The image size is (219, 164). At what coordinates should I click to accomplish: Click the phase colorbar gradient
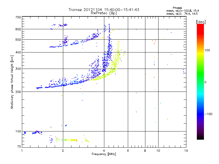[200, 81]
